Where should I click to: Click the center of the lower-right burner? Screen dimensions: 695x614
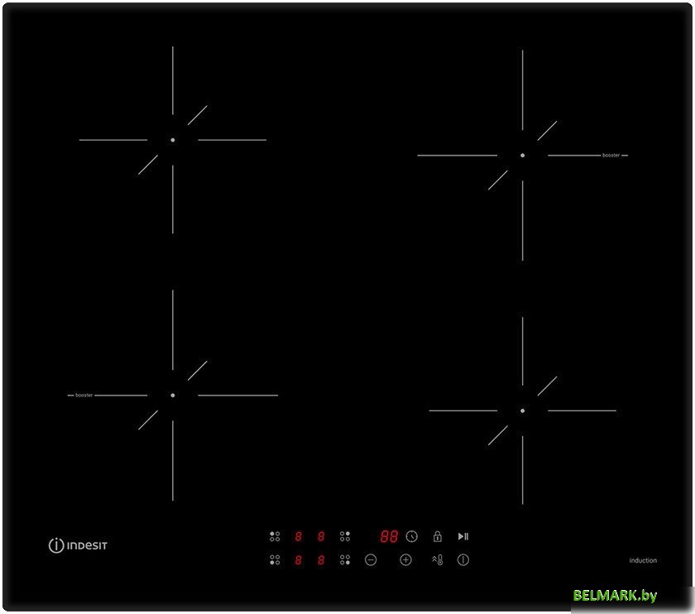pos(522,410)
